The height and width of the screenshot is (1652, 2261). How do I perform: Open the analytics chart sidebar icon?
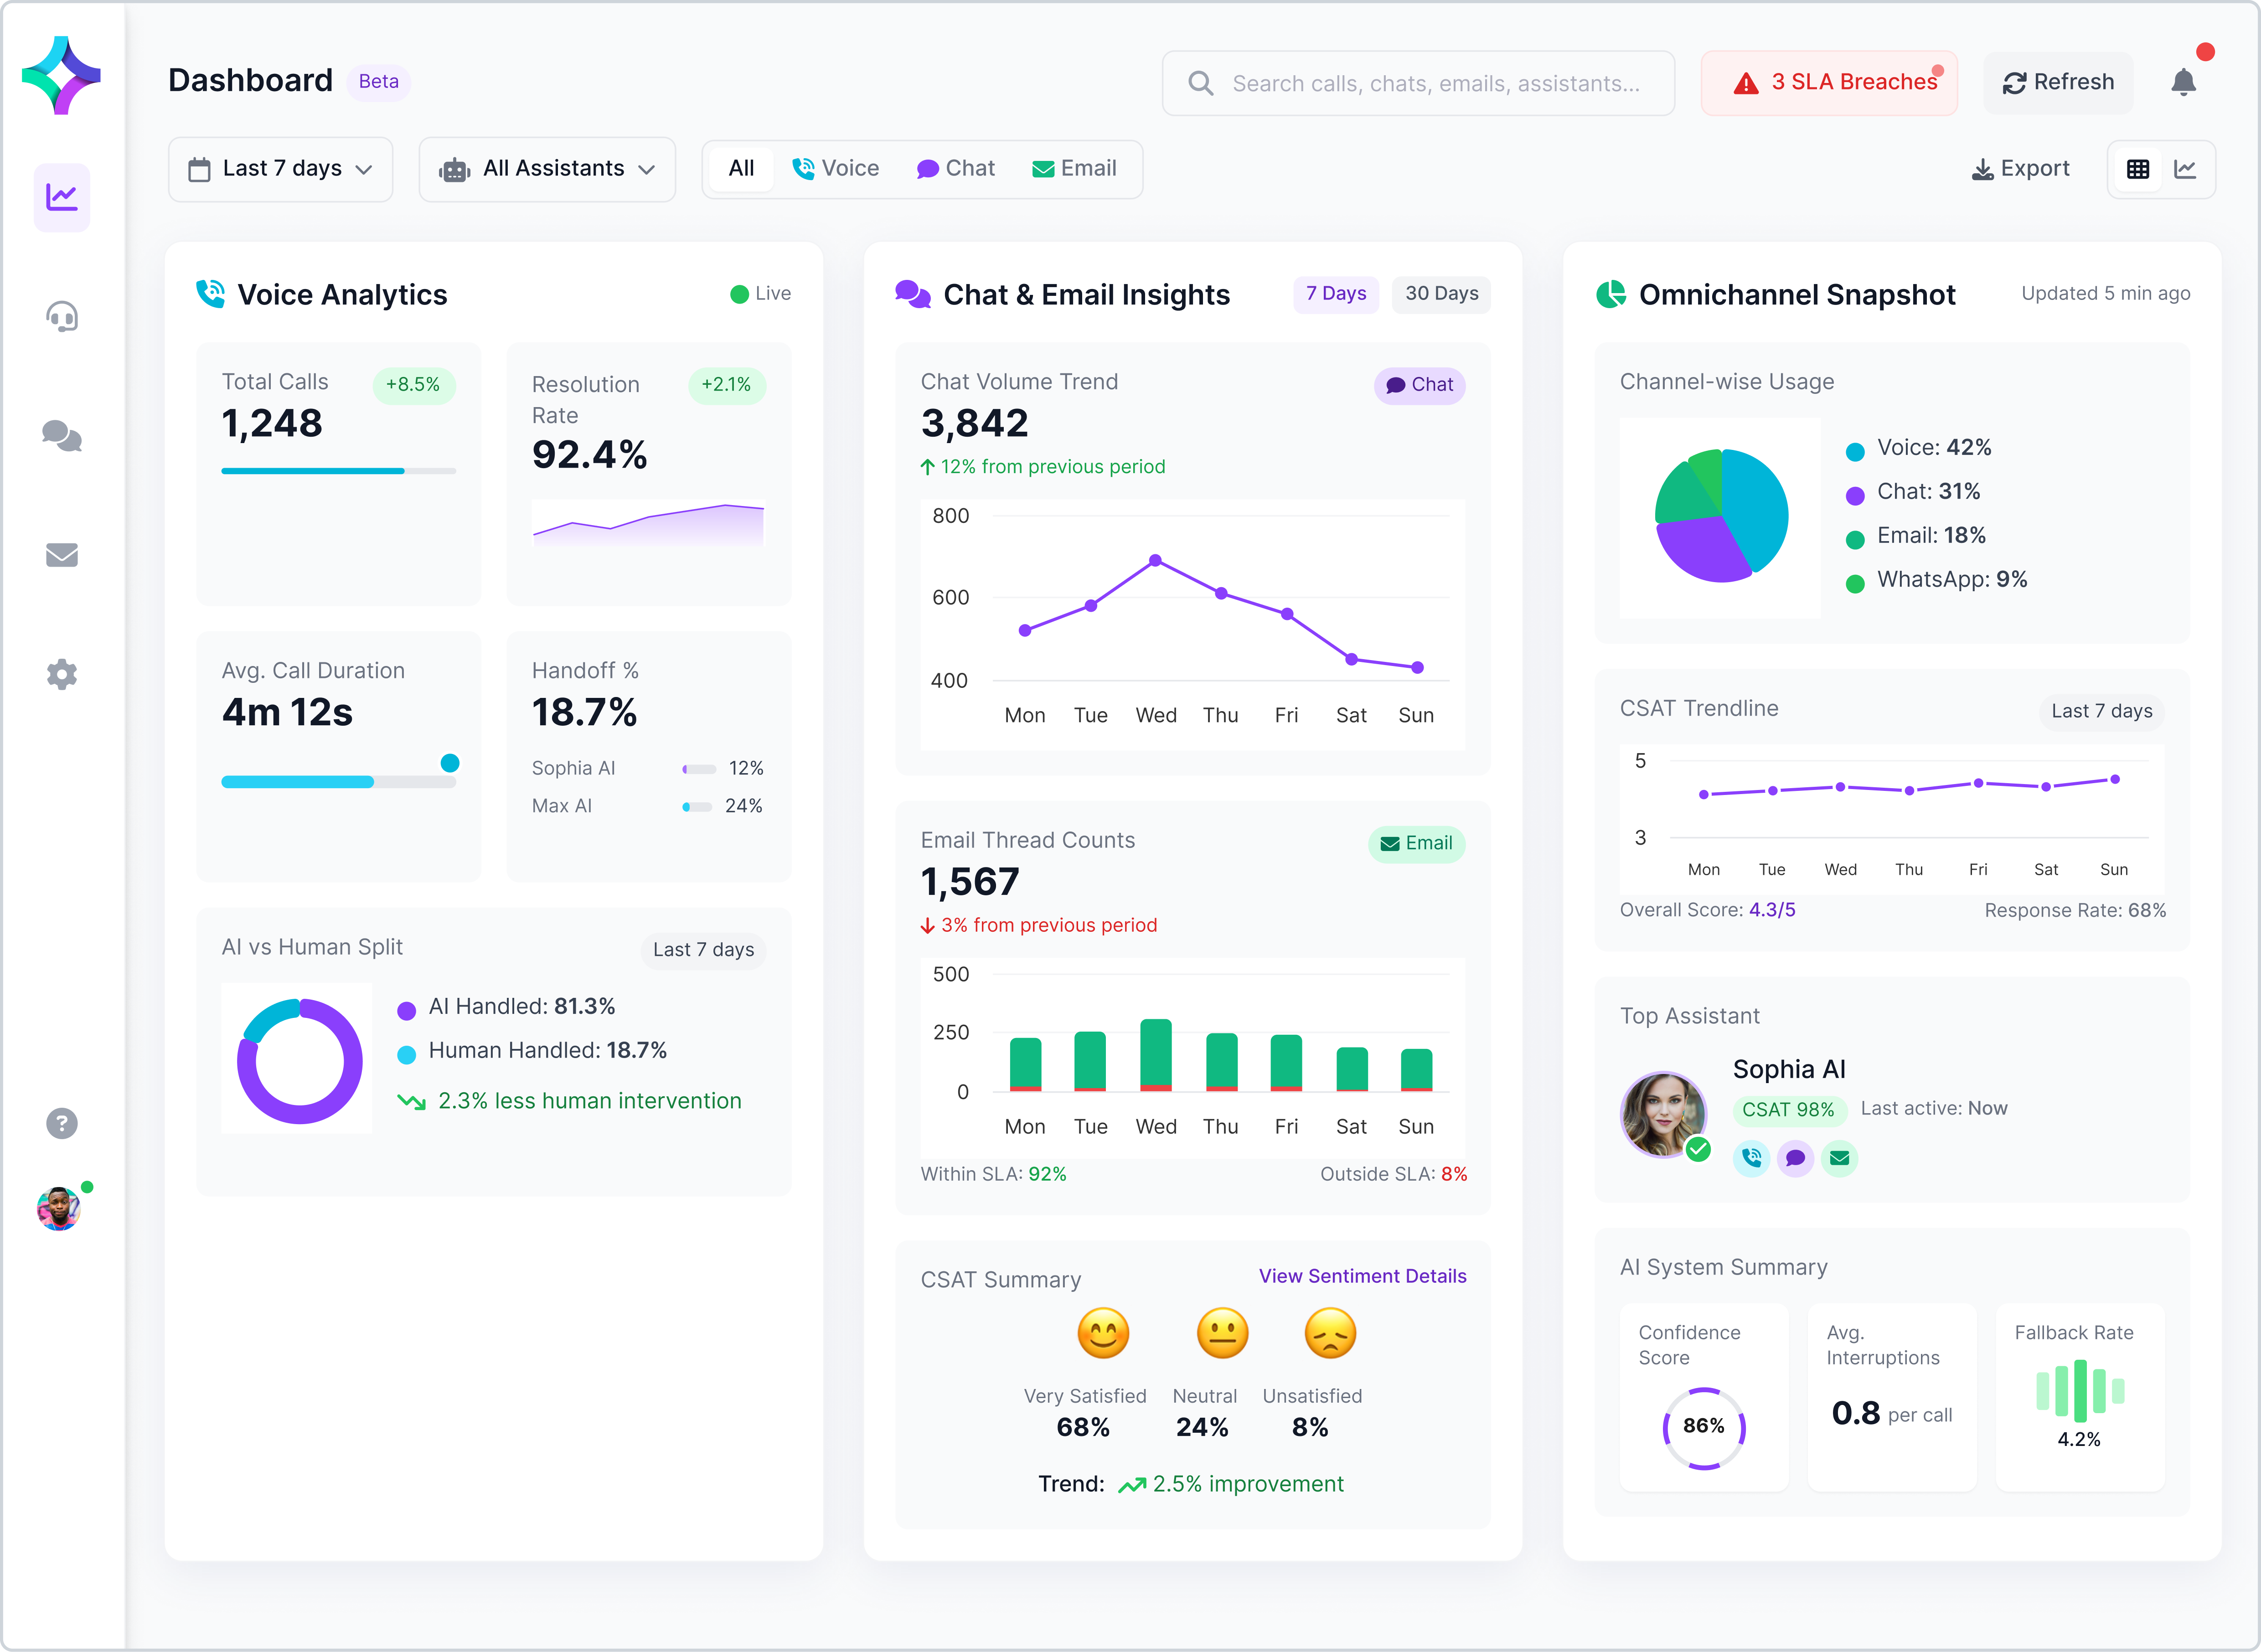[x=62, y=197]
